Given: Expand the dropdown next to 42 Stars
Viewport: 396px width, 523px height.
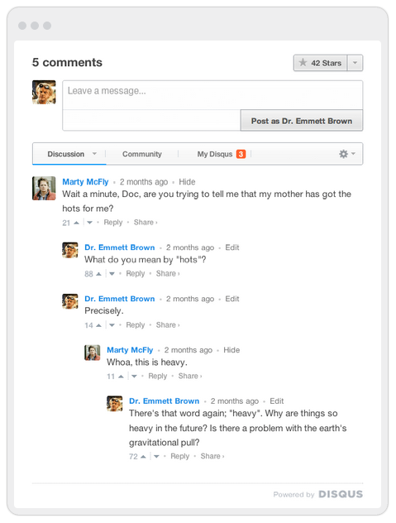Looking at the screenshot, I should pos(355,63).
